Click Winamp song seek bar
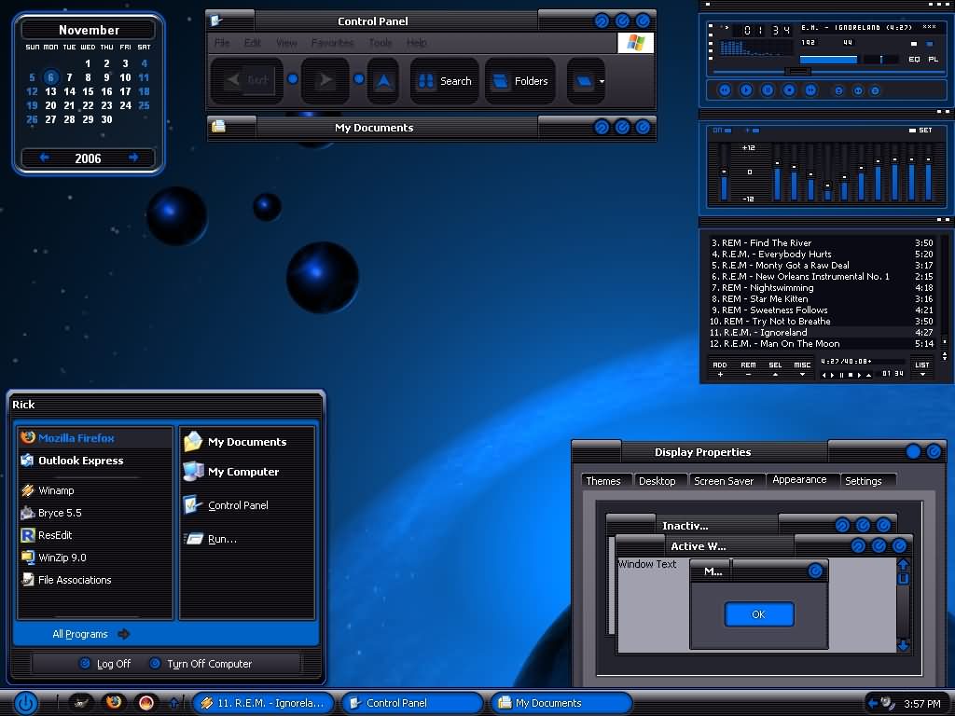Image resolution: width=955 pixels, height=716 pixels. click(x=827, y=72)
